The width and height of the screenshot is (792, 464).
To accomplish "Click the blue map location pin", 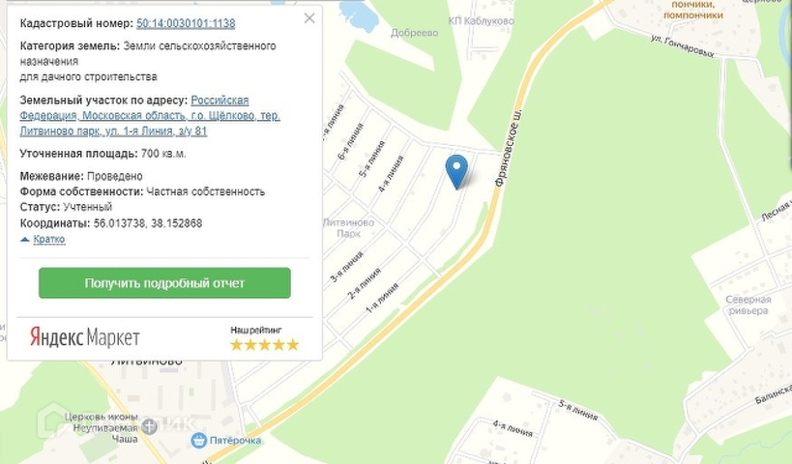I will point(456,172).
